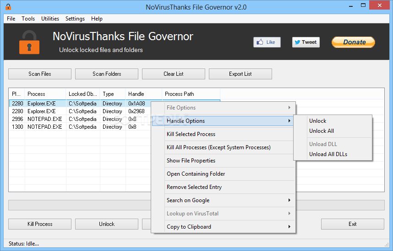The width and height of the screenshot is (393, 251).
Task: Sort by the Handle column header
Action: pyautogui.click(x=144, y=94)
